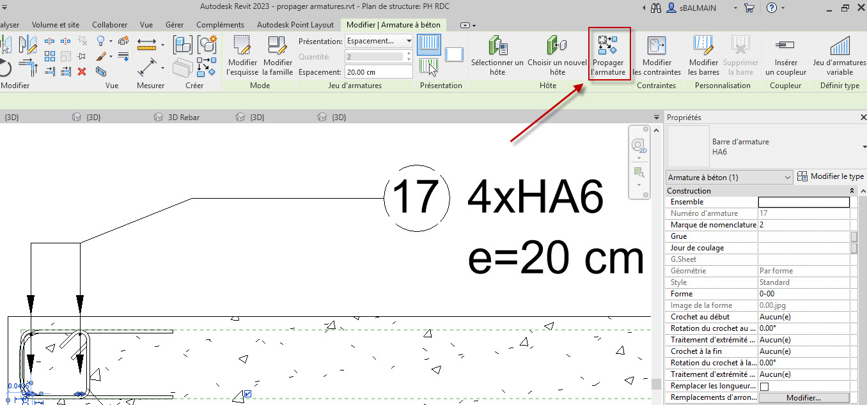The height and width of the screenshot is (405, 867).
Task: Collapse the Construction section in Propriétés
Action: click(x=852, y=190)
